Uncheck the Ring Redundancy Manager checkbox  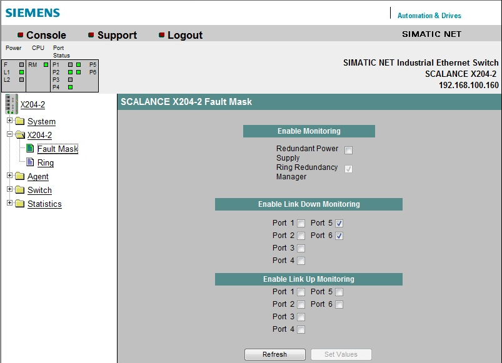(x=348, y=169)
